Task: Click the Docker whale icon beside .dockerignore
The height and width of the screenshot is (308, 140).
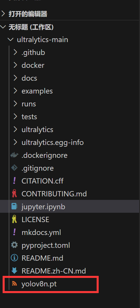Action: [x=15, y=155]
